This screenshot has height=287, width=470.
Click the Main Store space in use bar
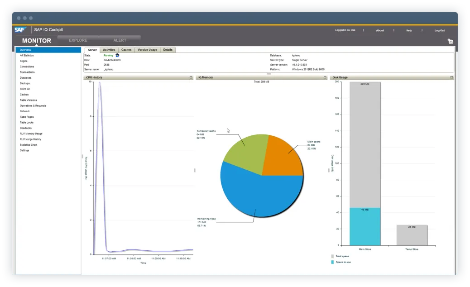[x=365, y=226]
